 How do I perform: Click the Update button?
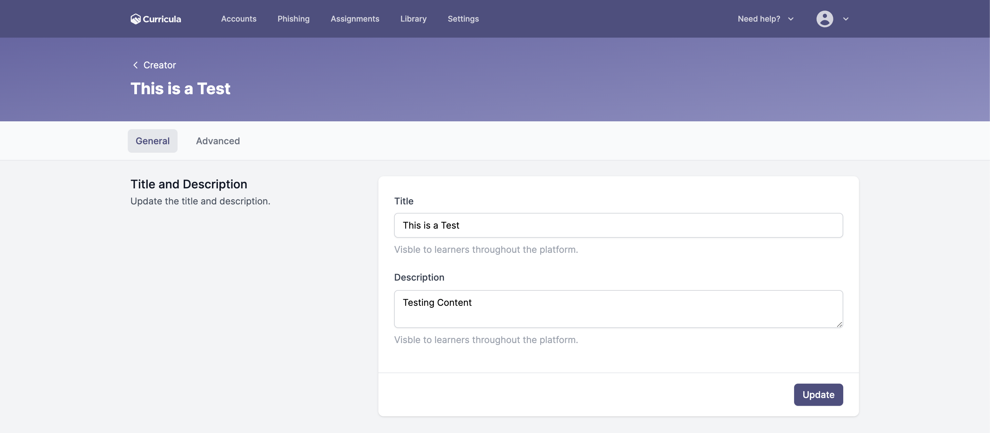click(819, 395)
